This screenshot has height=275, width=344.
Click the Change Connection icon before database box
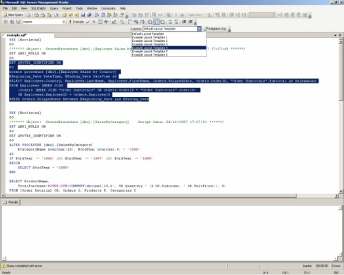(18, 22)
